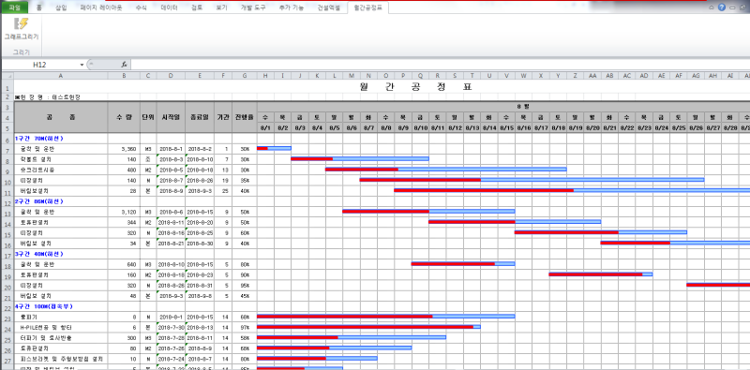Select the Name Box showing H12

pos(39,65)
